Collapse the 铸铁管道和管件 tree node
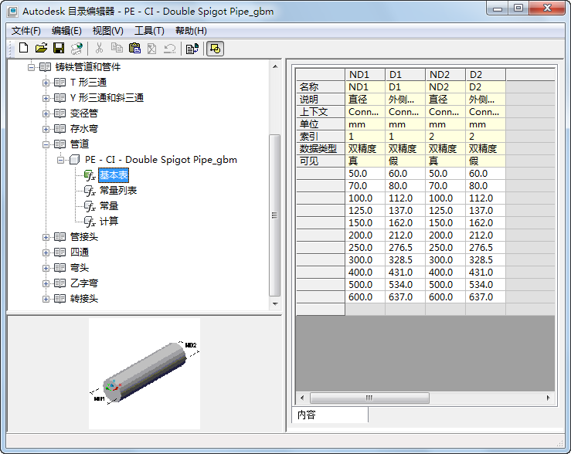571x454 pixels. point(32,67)
